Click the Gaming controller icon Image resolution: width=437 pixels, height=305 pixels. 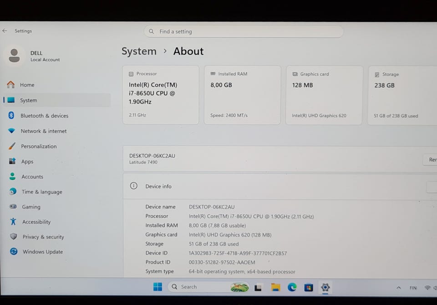point(13,207)
